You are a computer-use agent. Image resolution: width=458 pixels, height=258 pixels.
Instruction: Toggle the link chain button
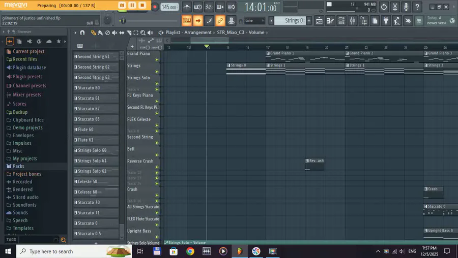point(220,21)
